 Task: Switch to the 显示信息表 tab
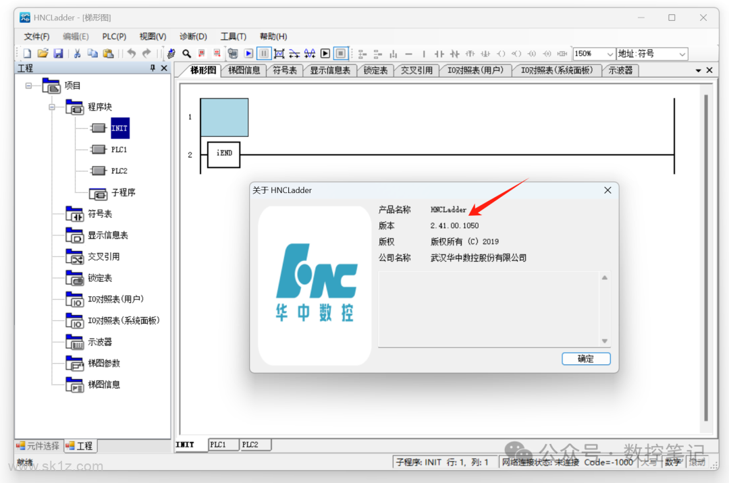330,70
